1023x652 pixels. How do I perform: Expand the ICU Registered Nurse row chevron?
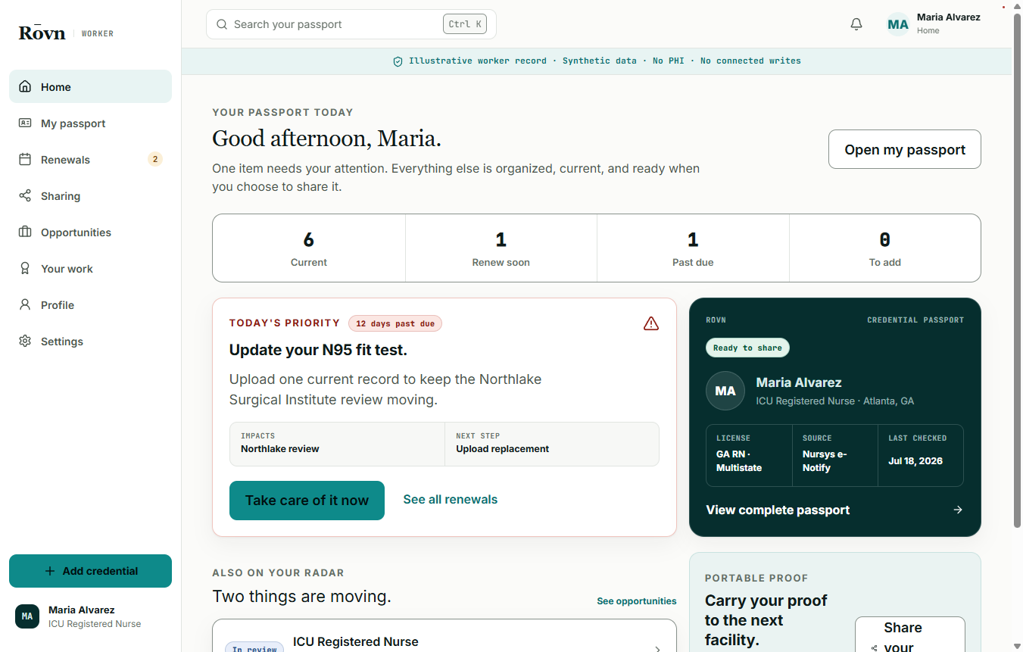(657, 648)
